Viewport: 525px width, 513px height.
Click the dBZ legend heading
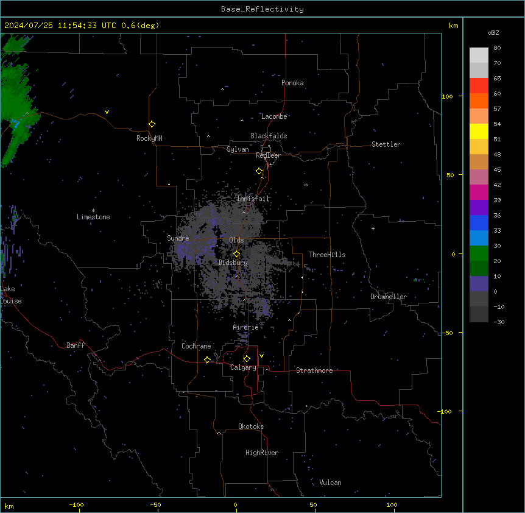click(493, 32)
